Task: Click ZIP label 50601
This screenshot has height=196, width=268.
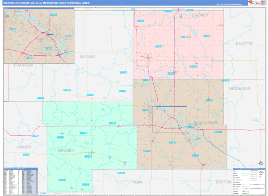Action: coord(41,98)
